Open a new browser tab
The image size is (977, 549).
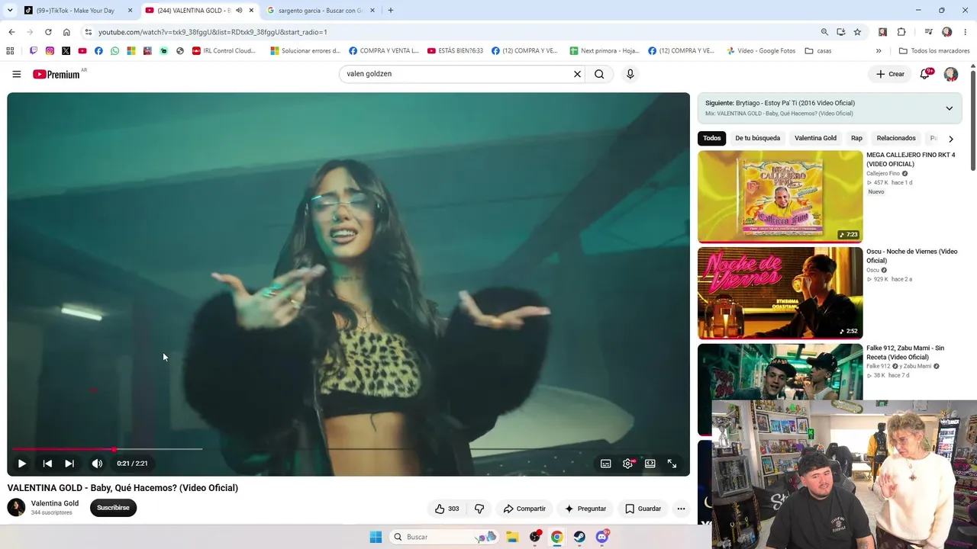coord(391,11)
